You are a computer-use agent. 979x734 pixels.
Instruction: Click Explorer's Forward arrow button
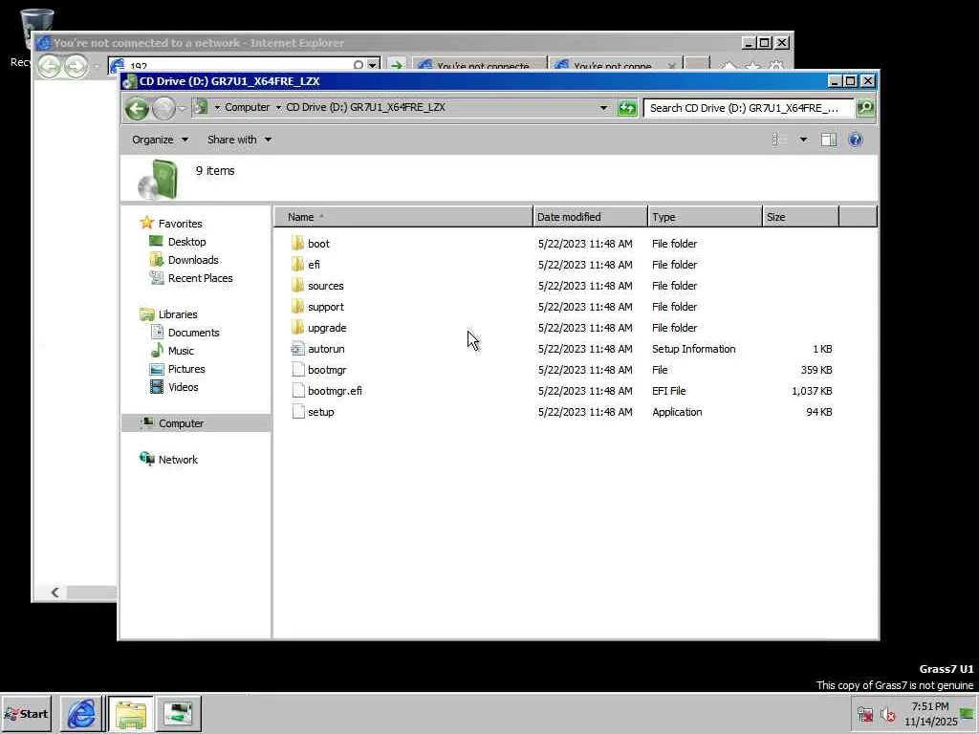[x=163, y=109]
